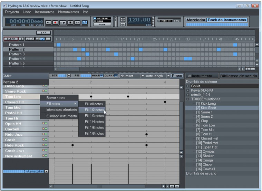This screenshot has width=262, height=191.
Task: Activate draw pencil mode in song editor
Action: 42,39
